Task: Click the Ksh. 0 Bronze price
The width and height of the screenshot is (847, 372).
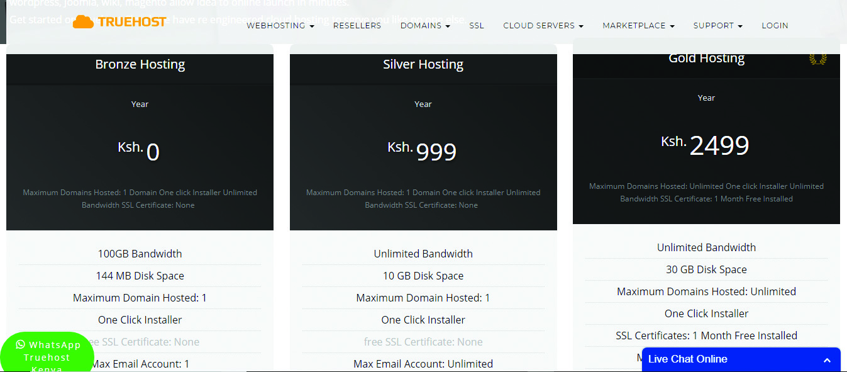Action: (139, 150)
